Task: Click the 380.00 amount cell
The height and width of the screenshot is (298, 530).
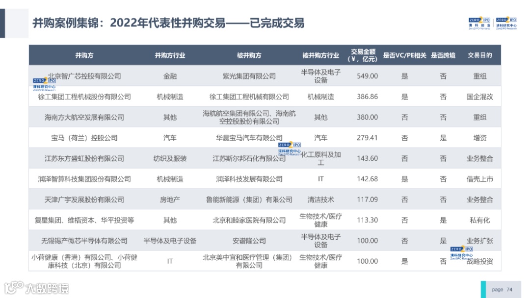Action: click(368, 117)
